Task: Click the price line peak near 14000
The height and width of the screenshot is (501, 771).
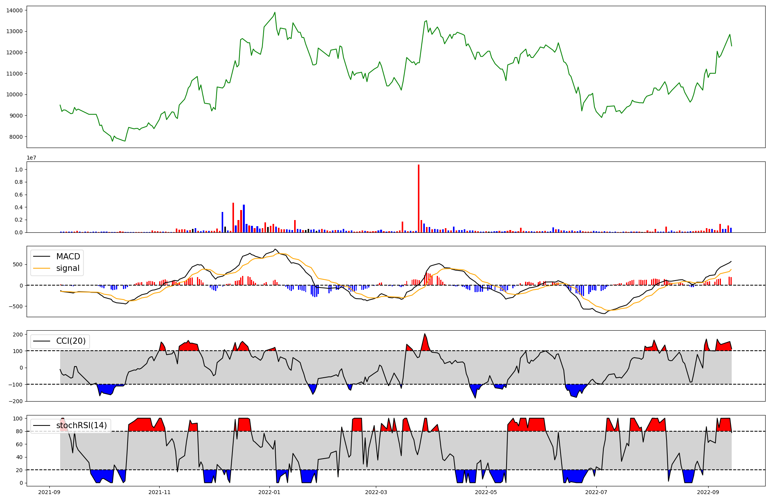Action: [274, 13]
